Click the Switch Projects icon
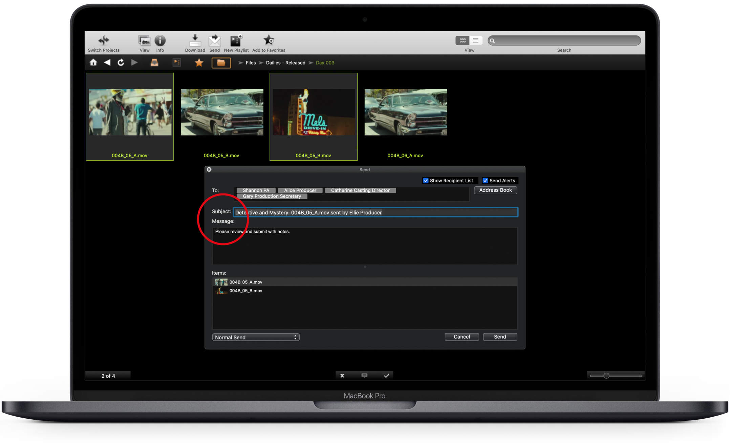Screen dimensions: 730x443 point(104,41)
